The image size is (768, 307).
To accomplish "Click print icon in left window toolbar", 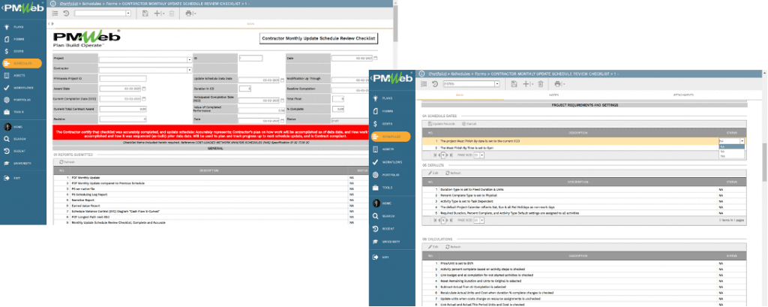I will tap(188, 14).
